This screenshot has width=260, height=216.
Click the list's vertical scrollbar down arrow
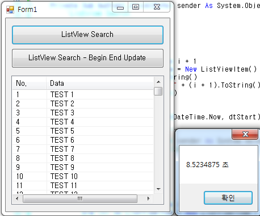tap(158, 189)
